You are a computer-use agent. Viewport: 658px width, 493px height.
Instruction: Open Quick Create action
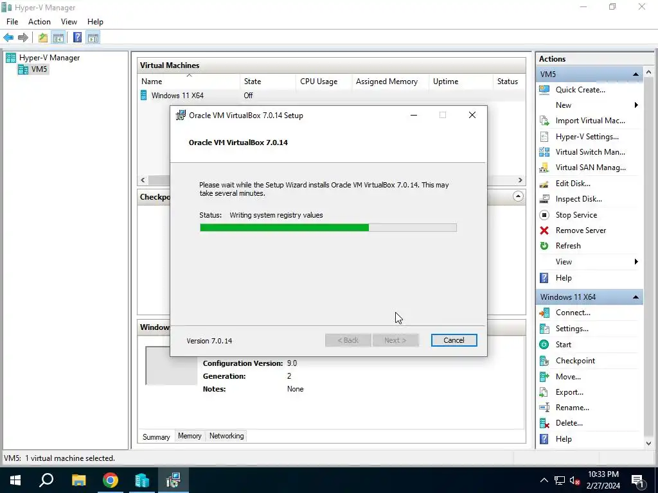coord(580,90)
